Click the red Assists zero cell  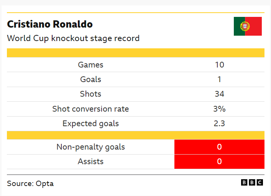219,161
